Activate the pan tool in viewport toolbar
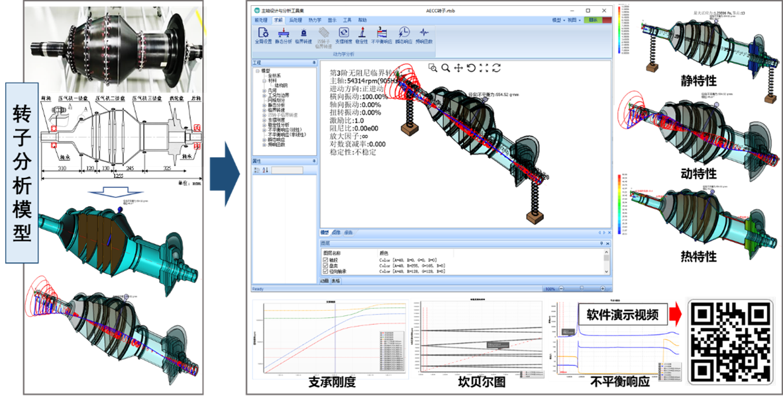Viewport: 783px width, 396px height. click(x=458, y=67)
